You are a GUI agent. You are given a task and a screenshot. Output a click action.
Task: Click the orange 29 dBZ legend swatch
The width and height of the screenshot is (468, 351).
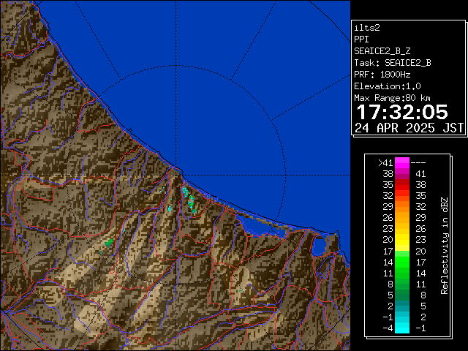[402, 206]
